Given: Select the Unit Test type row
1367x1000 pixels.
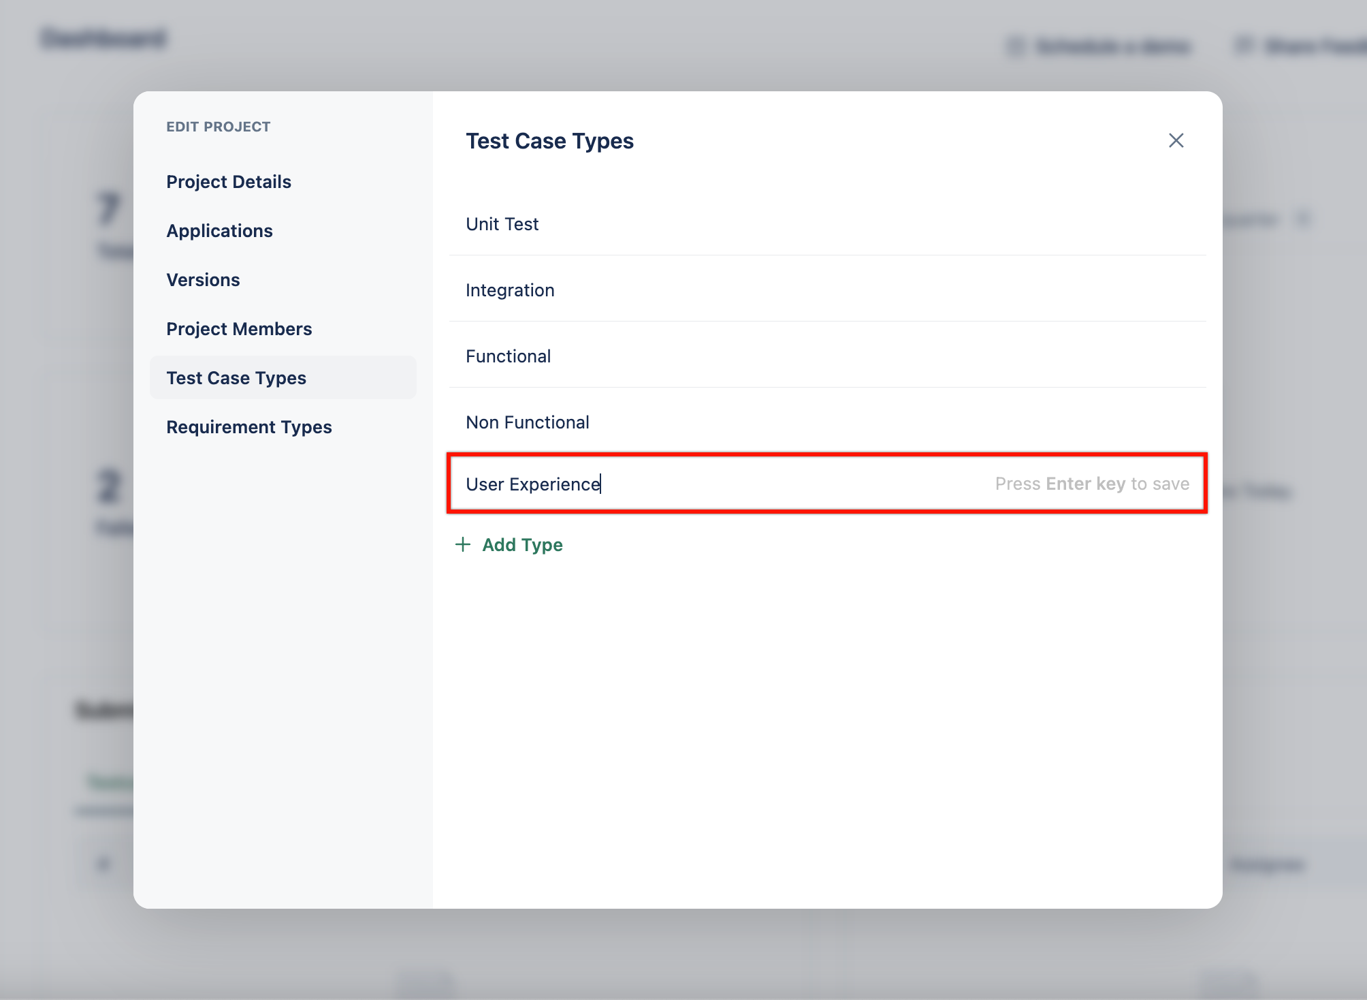Looking at the screenshot, I should click(x=827, y=223).
